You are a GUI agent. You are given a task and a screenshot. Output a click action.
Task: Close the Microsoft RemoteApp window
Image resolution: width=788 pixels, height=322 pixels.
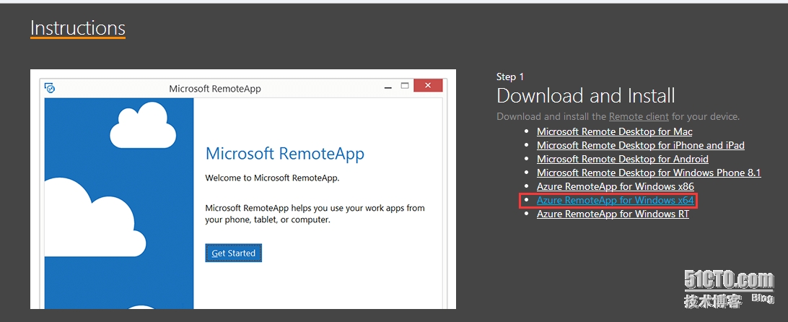click(x=428, y=85)
